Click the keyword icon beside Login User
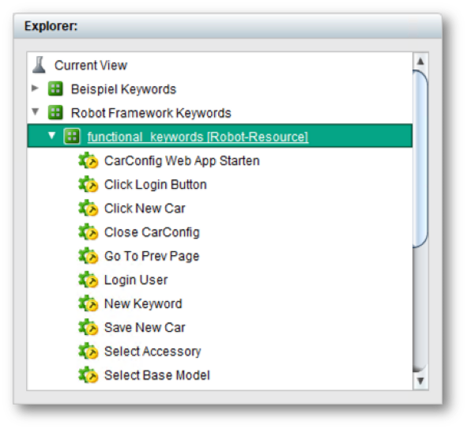 89,280
